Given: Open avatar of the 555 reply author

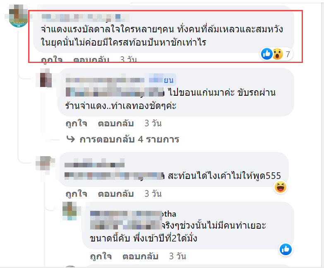Looking at the screenshot, I should click(45, 163).
